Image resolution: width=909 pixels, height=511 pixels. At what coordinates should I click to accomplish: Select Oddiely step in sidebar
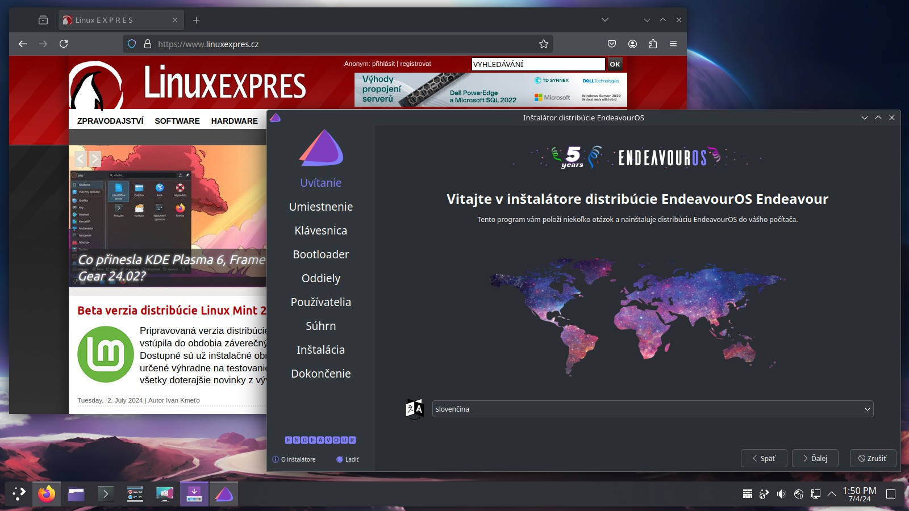coord(321,278)
